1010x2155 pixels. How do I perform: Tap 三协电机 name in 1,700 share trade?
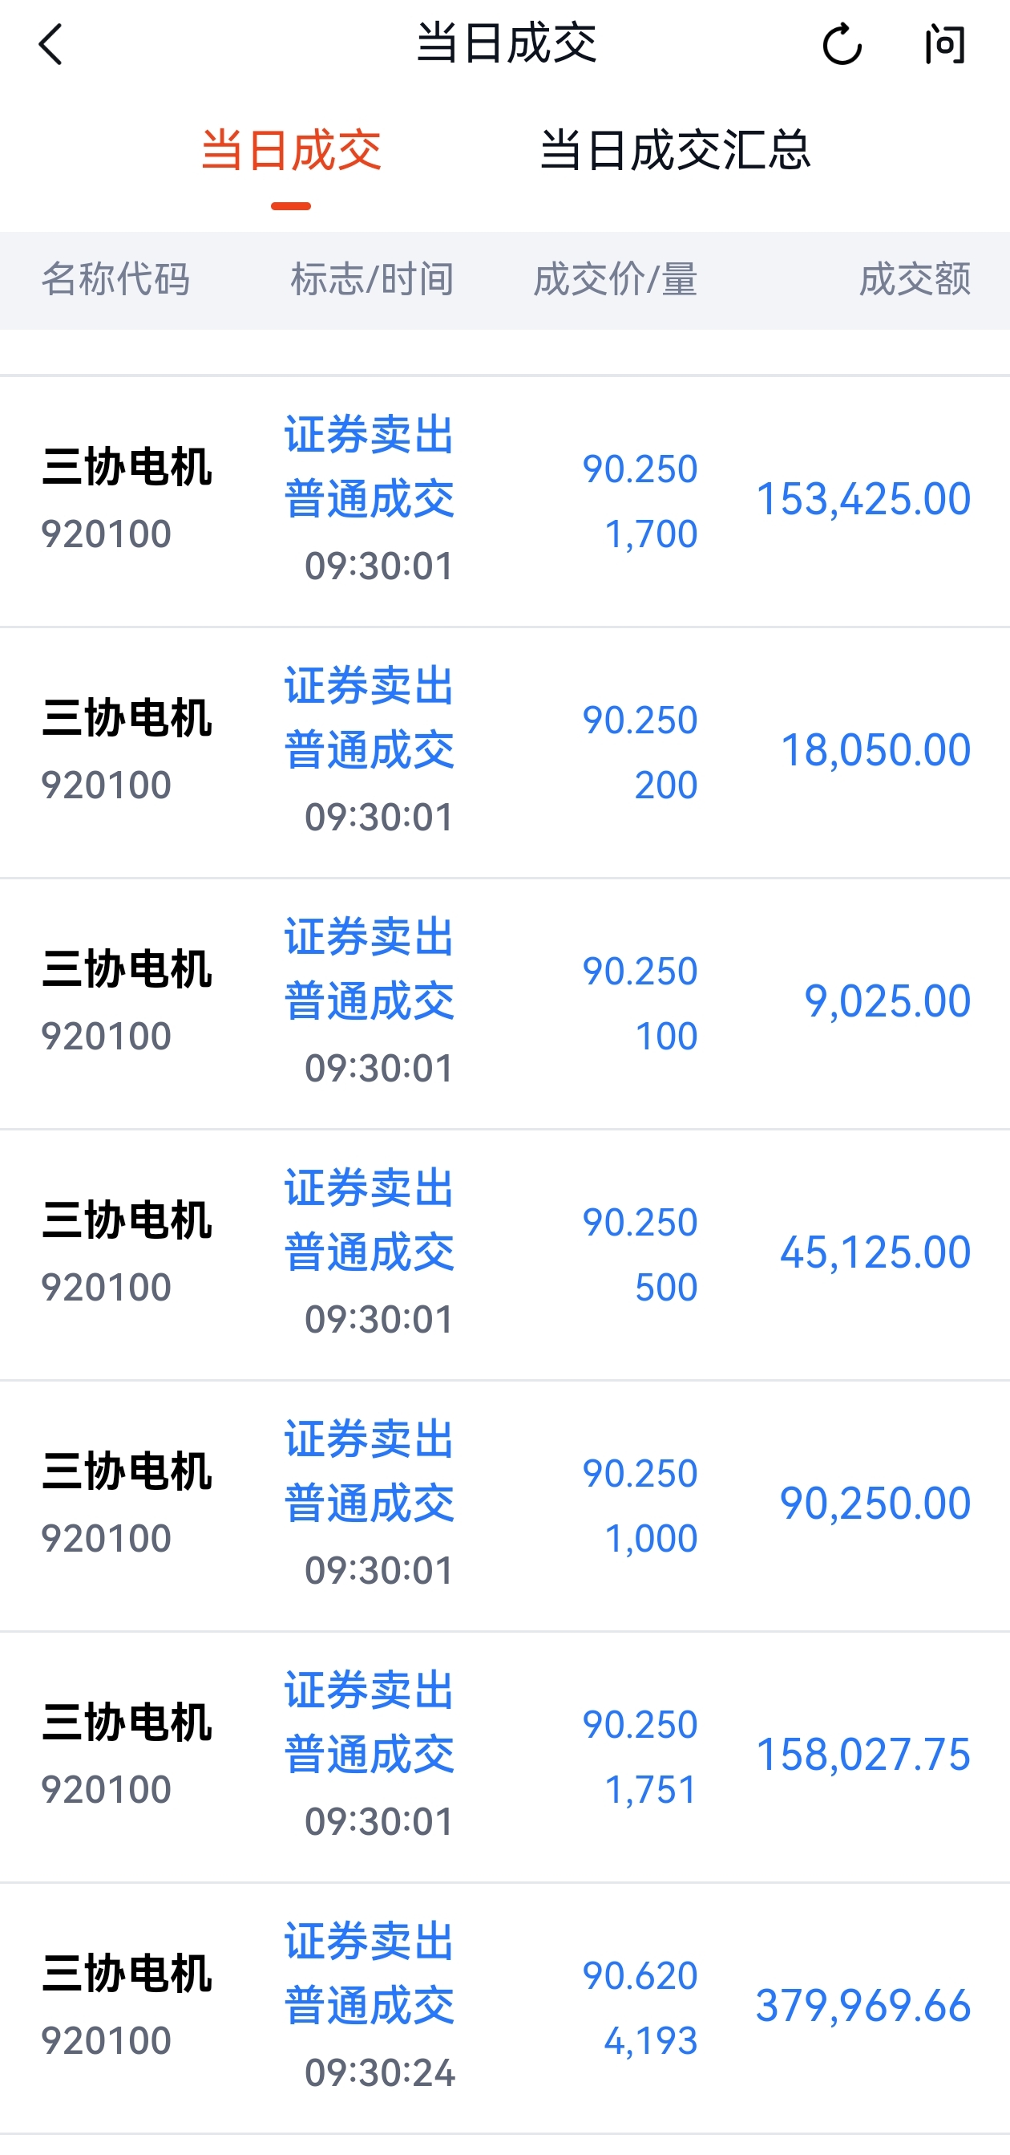[x=127, y=467]
